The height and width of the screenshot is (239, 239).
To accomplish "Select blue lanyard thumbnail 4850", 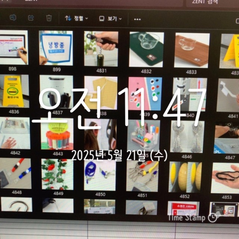I will point(100,175).
